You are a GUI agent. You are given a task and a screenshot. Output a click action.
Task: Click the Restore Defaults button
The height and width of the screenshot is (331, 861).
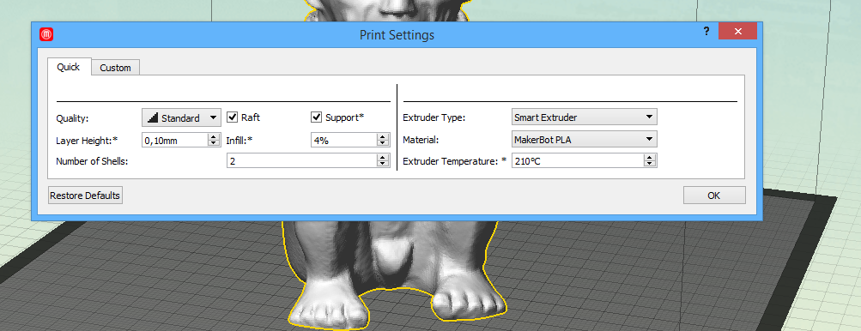point(85,195)
